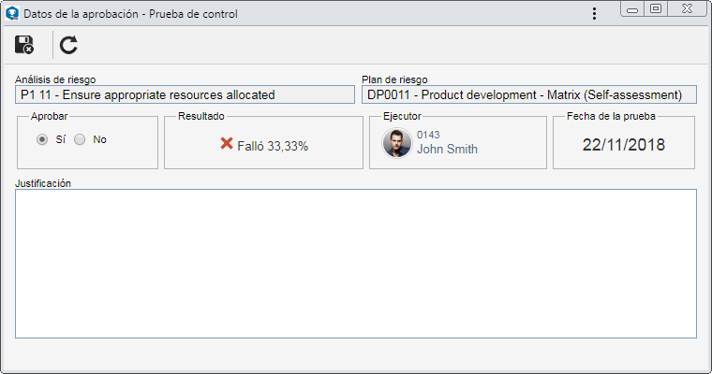
Task: Click the executor ID 0143
Action: tap(428, 135)
